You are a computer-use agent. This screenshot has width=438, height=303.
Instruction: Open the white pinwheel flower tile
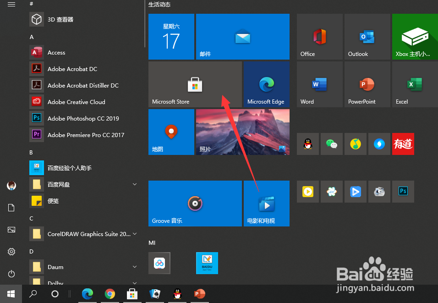coord(332,192)
